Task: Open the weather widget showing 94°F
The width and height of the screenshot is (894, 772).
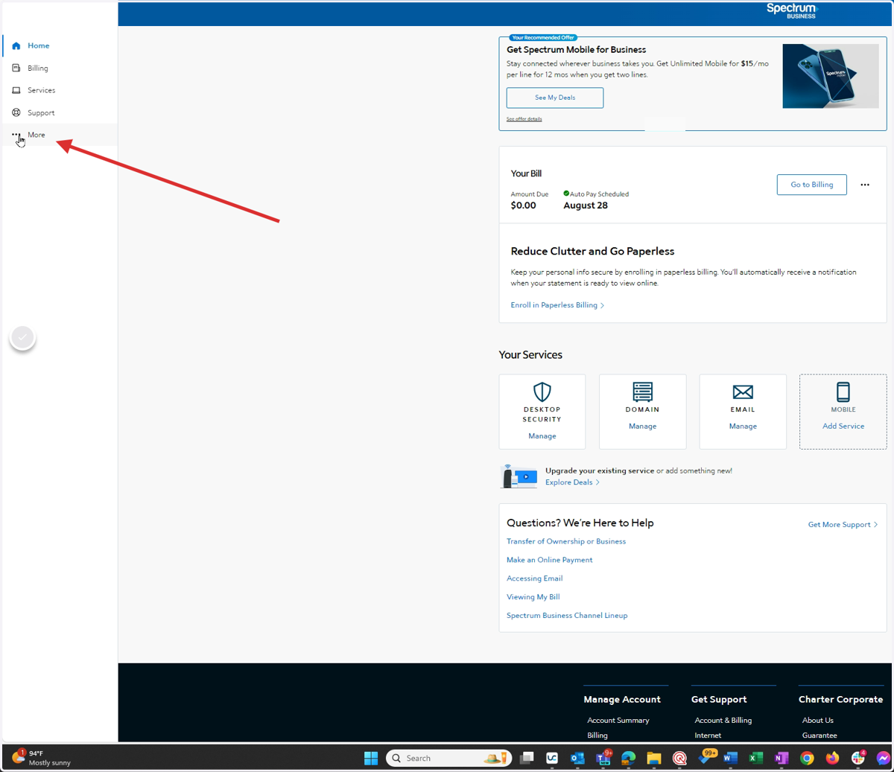Action: pyautogui.click(x=42, y=758)
